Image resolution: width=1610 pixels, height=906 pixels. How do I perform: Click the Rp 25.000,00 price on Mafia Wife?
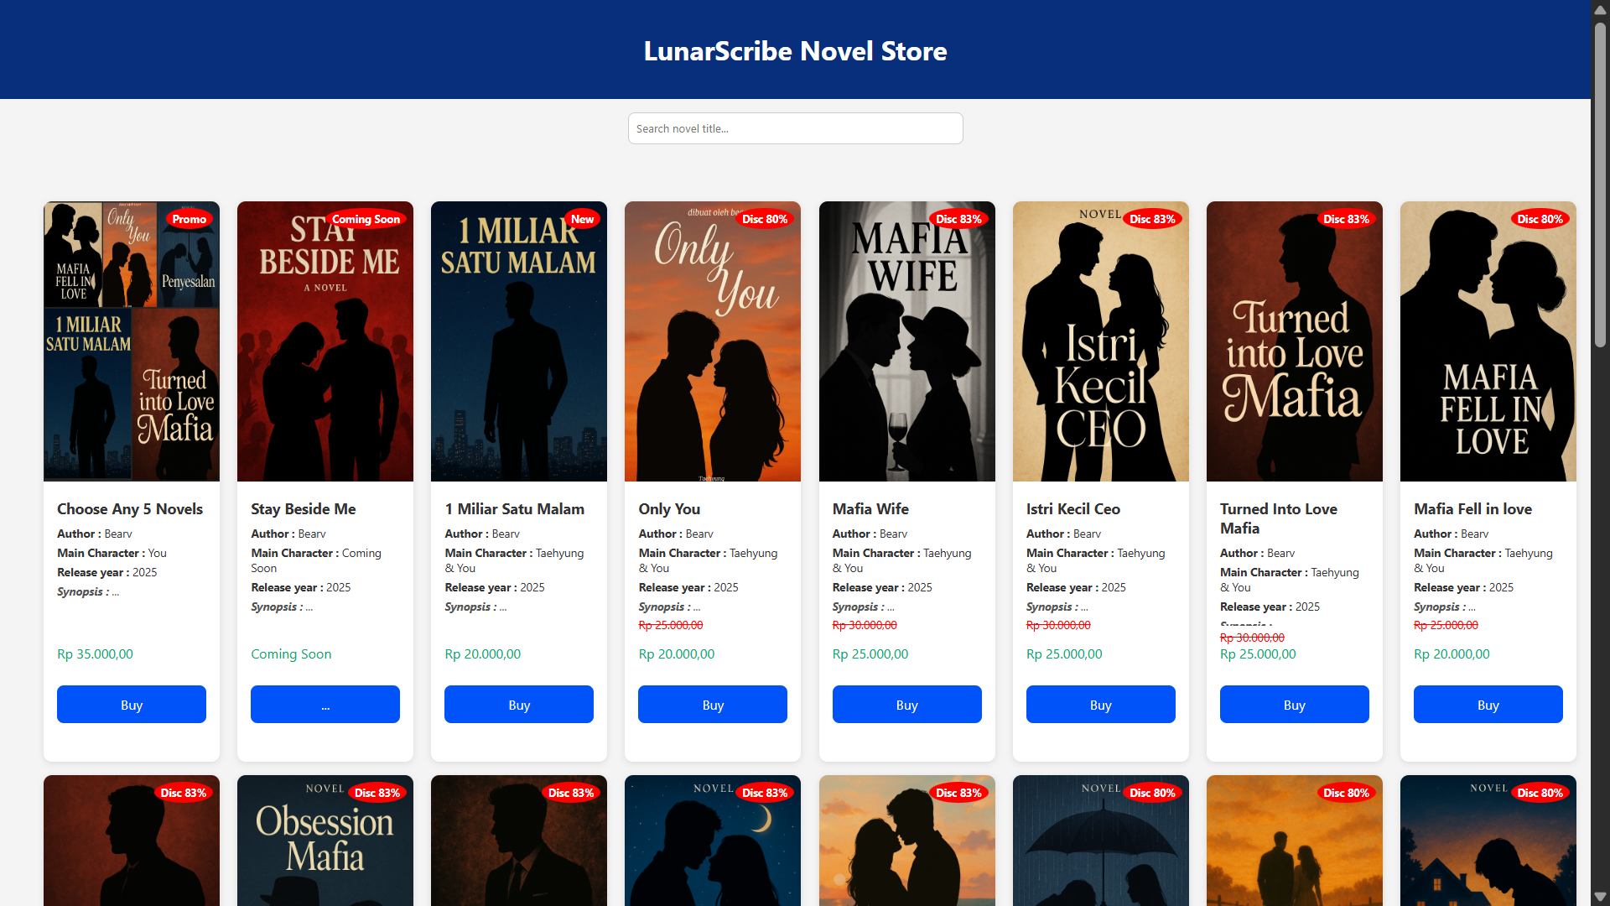point(870,654)
